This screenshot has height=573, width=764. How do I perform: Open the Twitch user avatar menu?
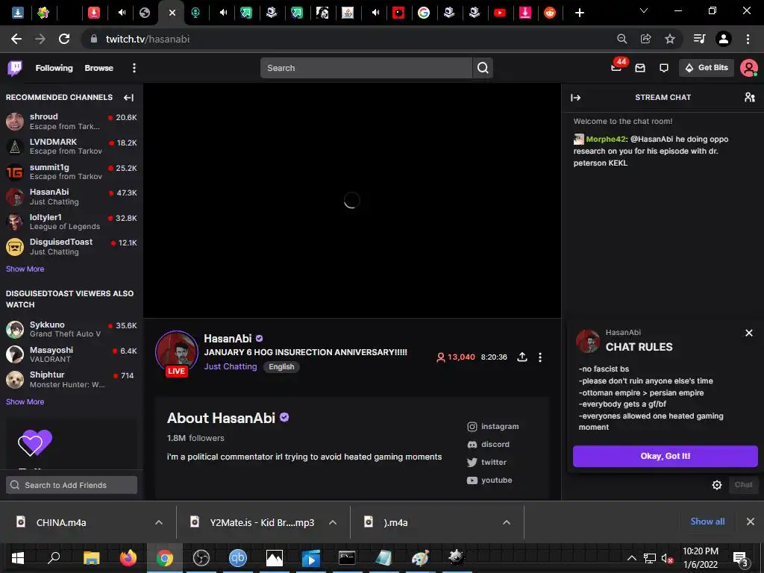point(748,68)
